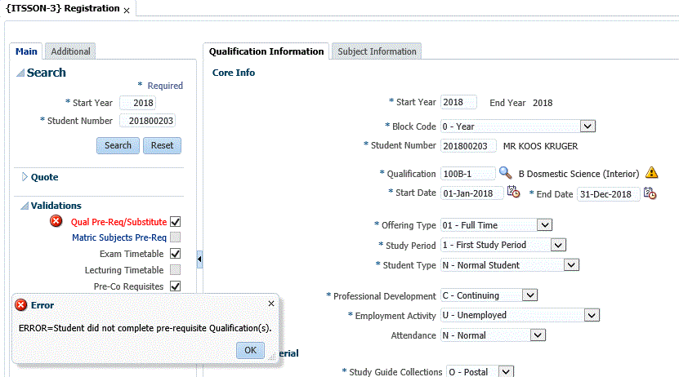Select the Subject Information tab
679x377 pixels.
click(x=377, y=51)
